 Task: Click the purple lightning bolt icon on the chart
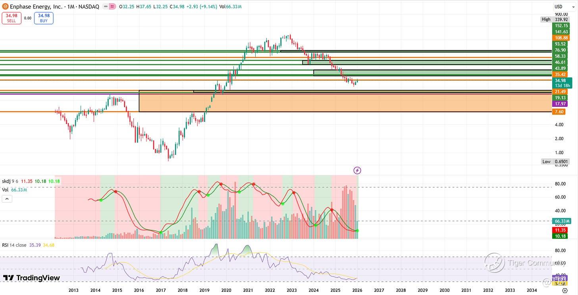pyautogui.click(x=357, y=170)
